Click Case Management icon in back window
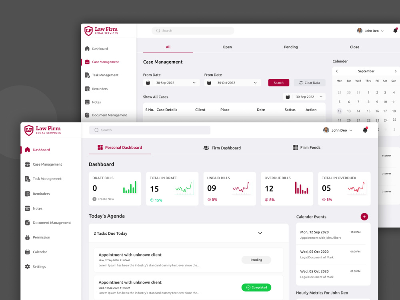 (x=87, y=62)
